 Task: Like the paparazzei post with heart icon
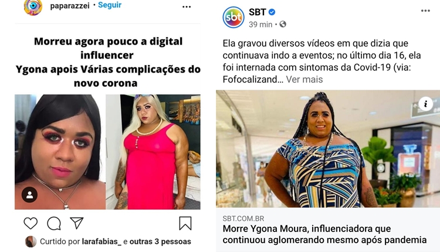click(31, 223)
